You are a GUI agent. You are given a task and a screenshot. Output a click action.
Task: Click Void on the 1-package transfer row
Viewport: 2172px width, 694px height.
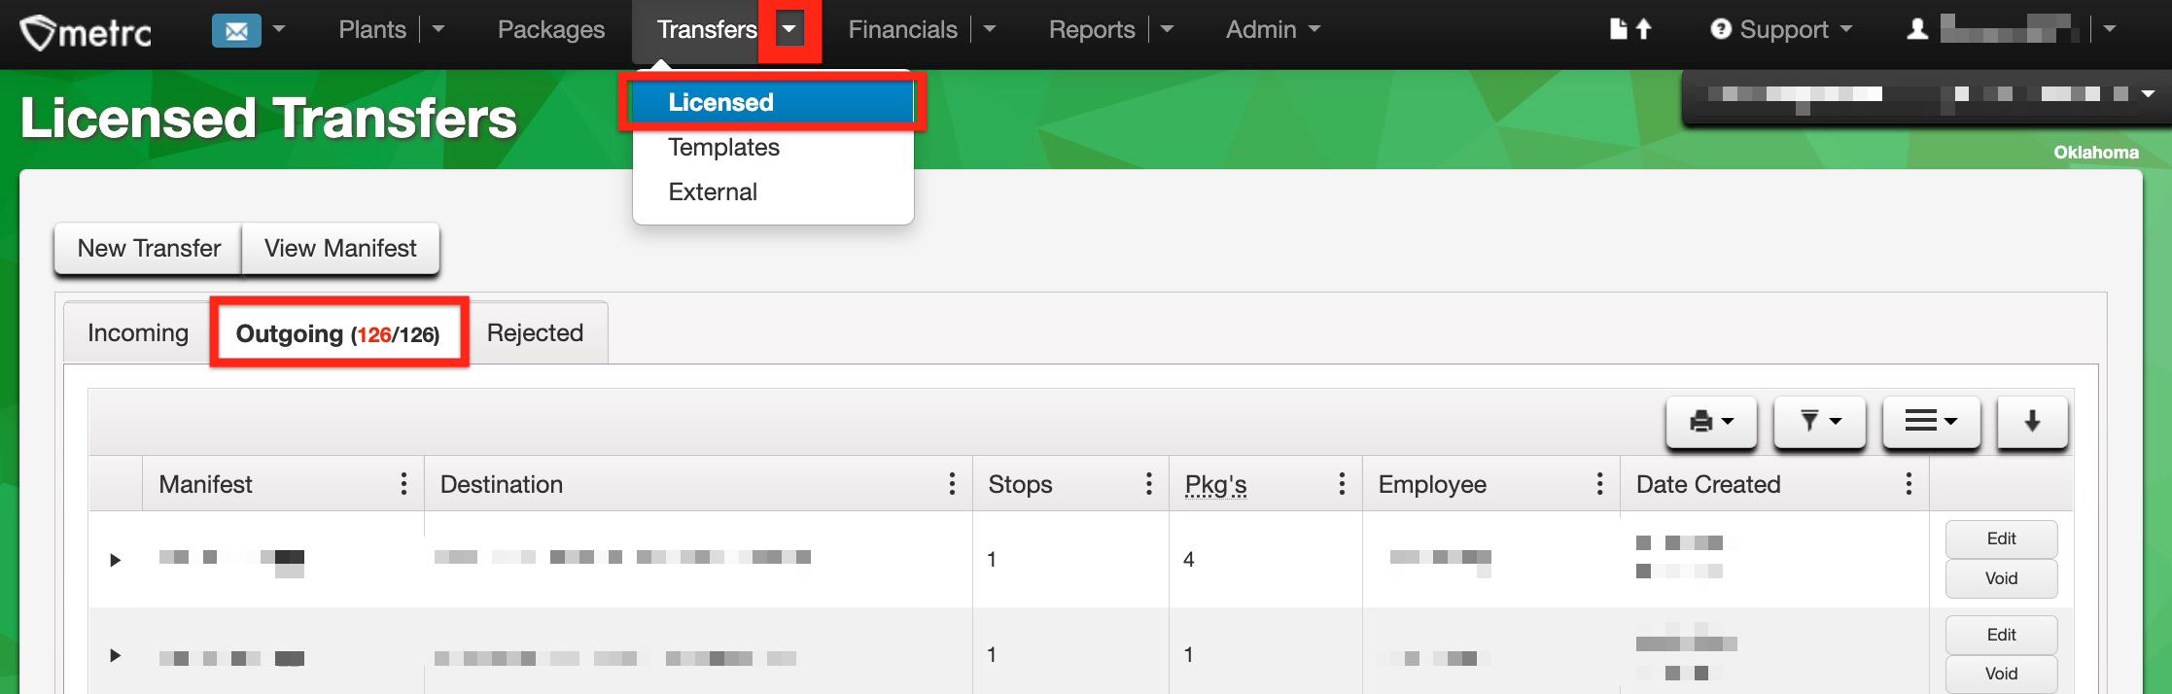point(2001,674)
